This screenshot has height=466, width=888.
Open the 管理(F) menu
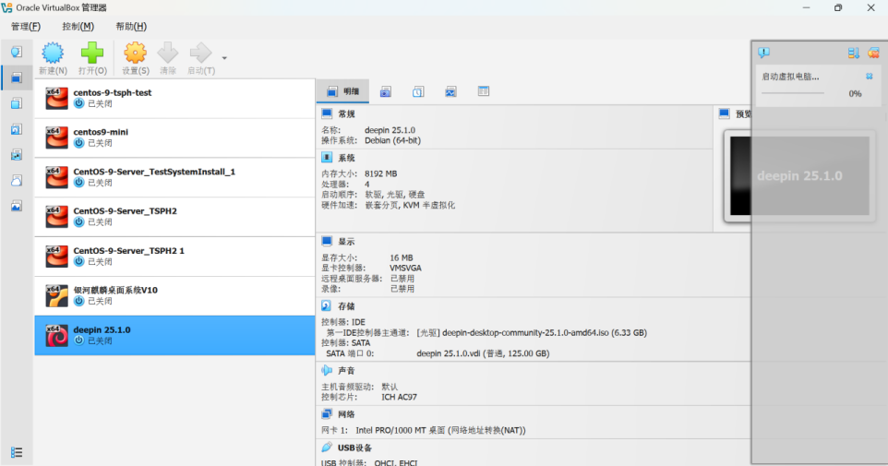coord(26,26)
